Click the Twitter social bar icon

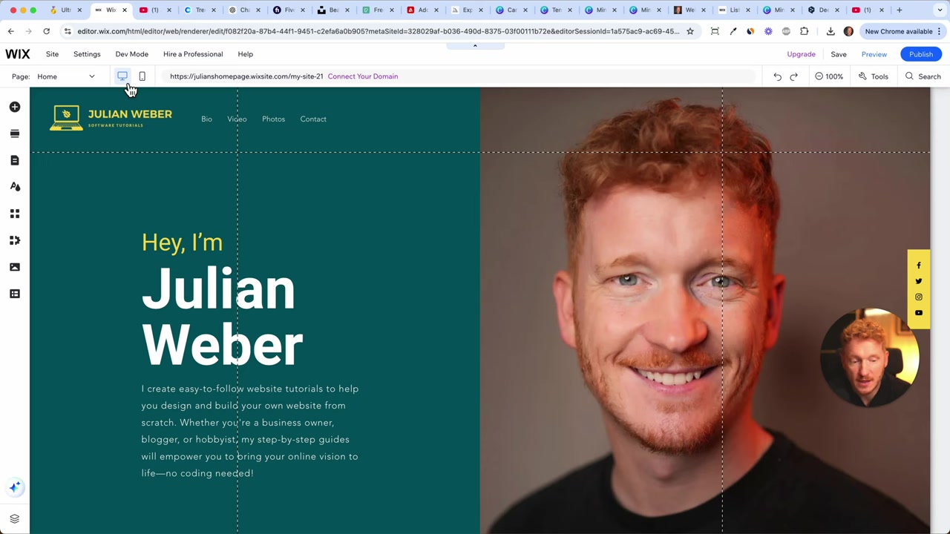919,281
